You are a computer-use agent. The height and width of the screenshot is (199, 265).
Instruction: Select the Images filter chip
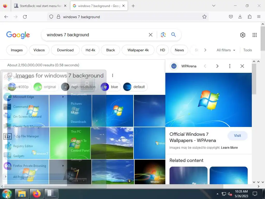17,50
